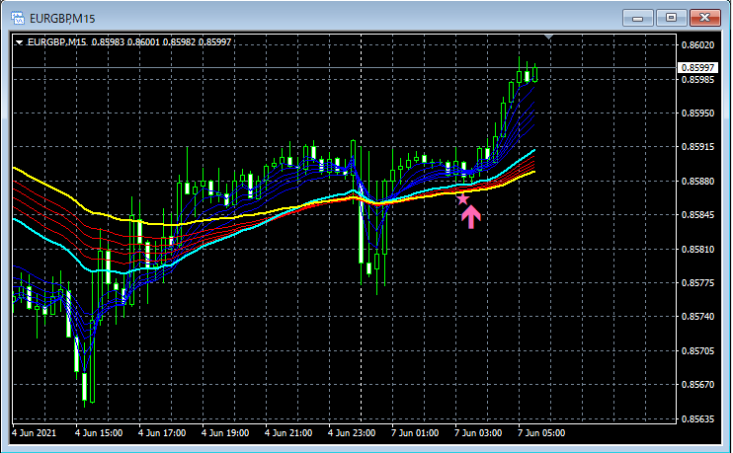Close the EURGBP,M15 chart window
The image size is (733, 453).
coord(705,18)
